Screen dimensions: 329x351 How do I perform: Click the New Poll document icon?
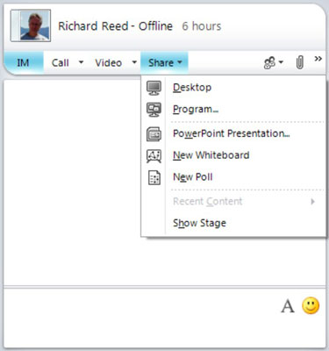pyautogui.click(x=154, y=177)
